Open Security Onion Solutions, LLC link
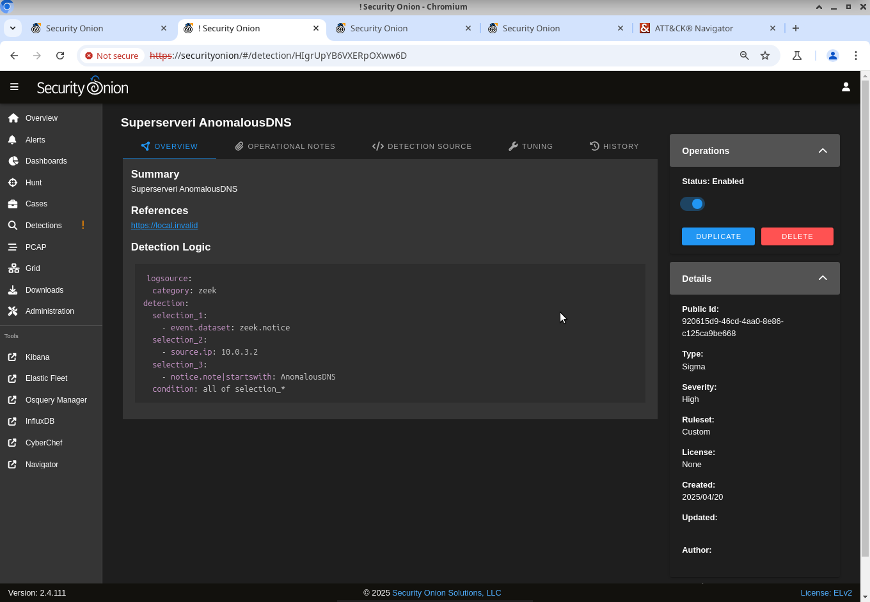Image resolution: width=870 pixels, height=602 pixels. [447, 593]
